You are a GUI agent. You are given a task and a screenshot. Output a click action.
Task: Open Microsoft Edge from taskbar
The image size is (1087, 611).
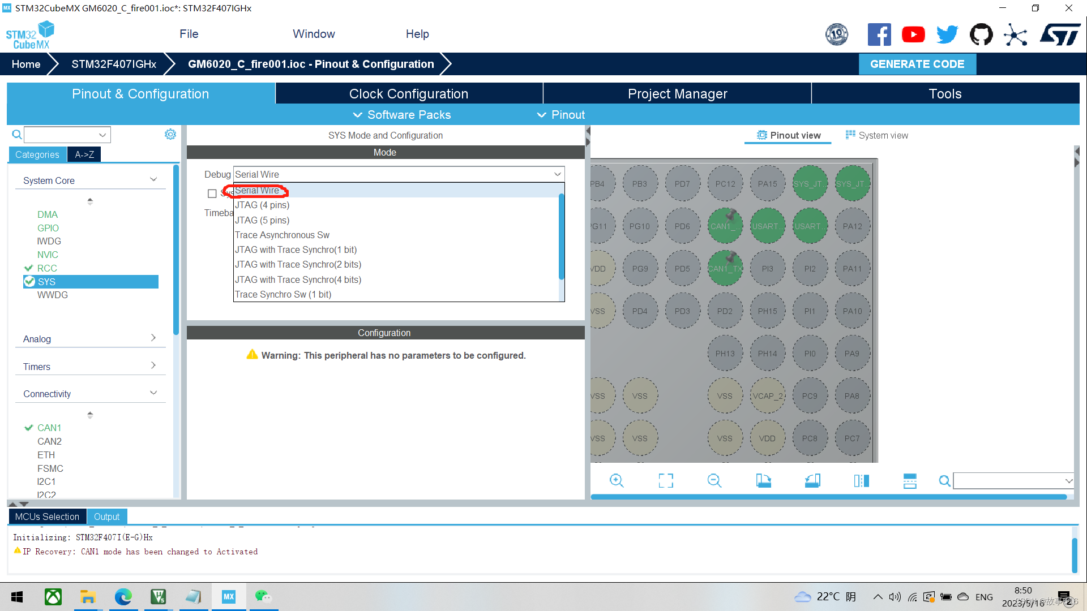coord(123,597)
